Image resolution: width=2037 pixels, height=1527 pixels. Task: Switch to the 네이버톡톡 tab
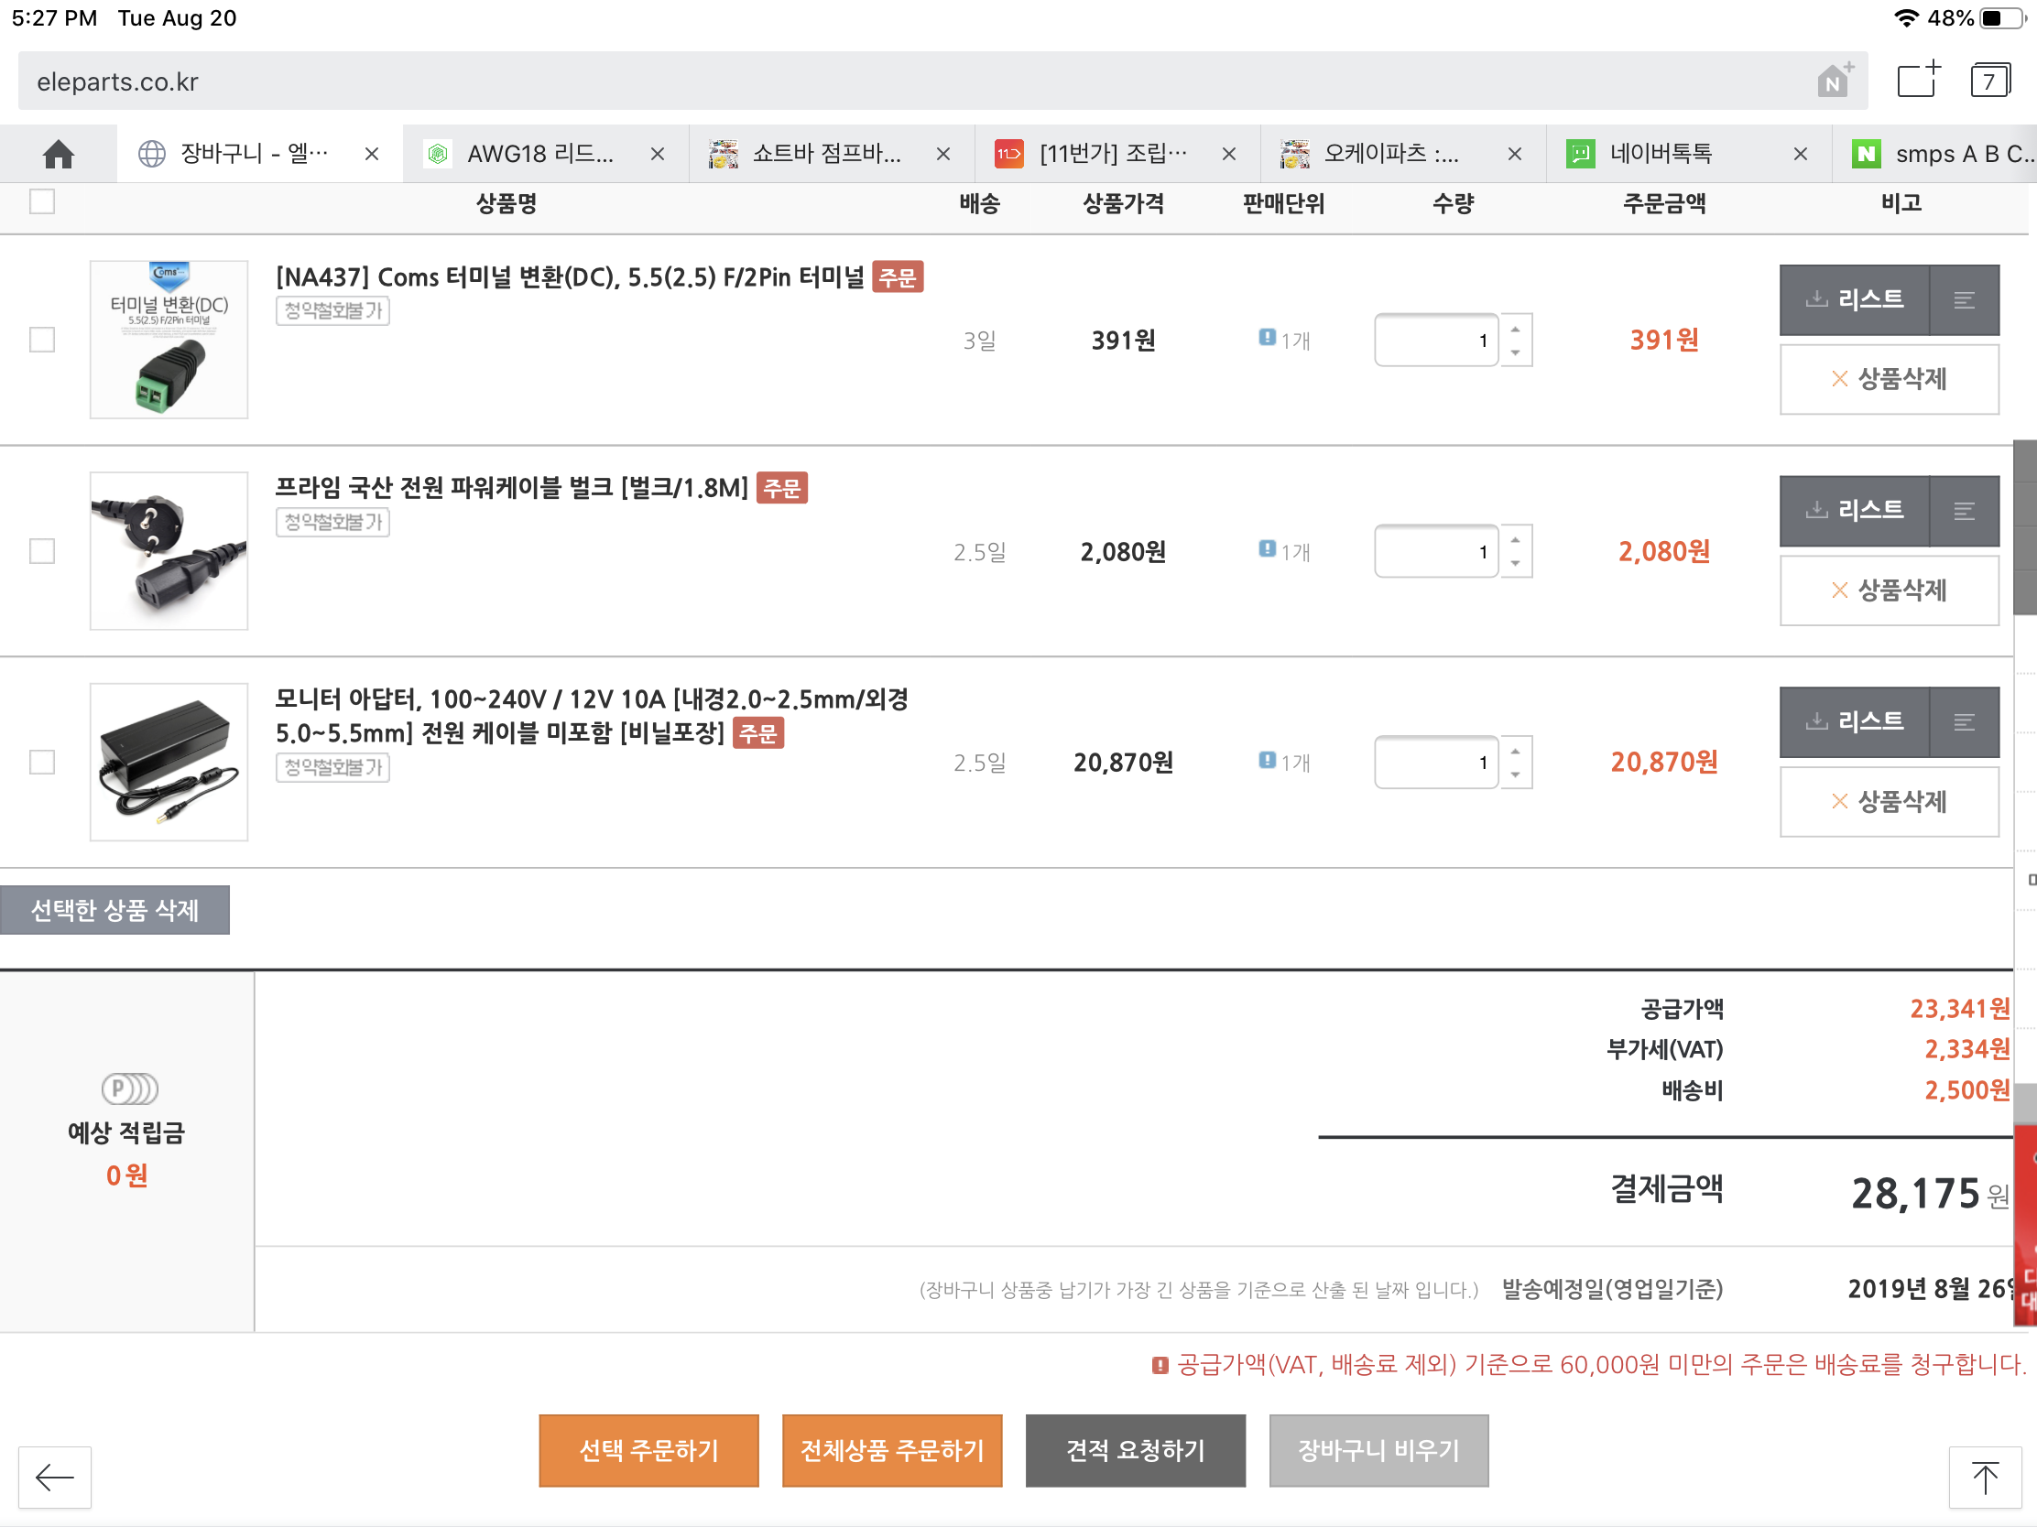[1661, 154]
